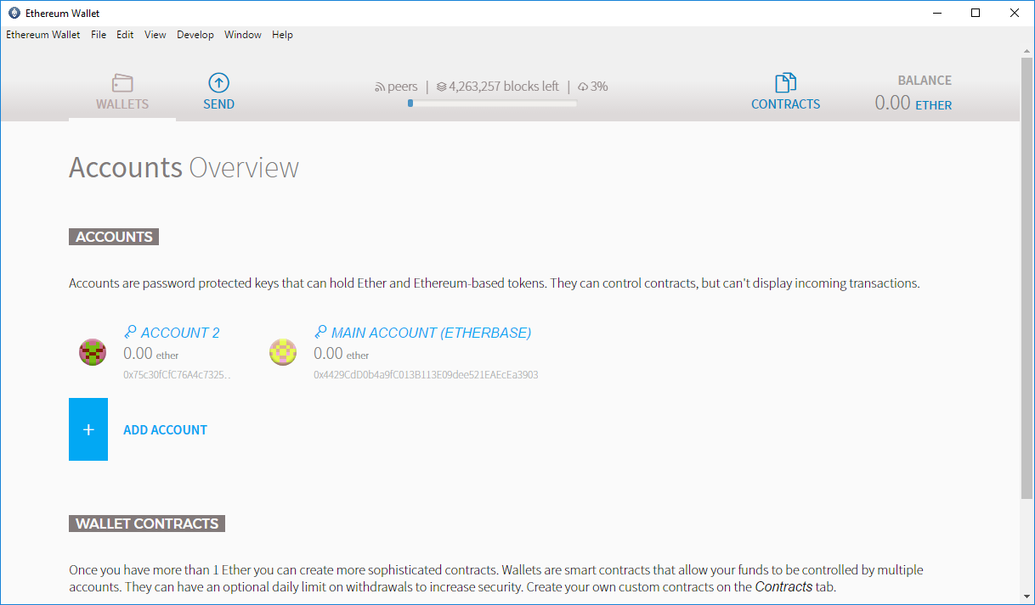Click address 0x75c30fCfC76A4c7325..
Screen dimensions: 1035x605
tap(177, 374)
